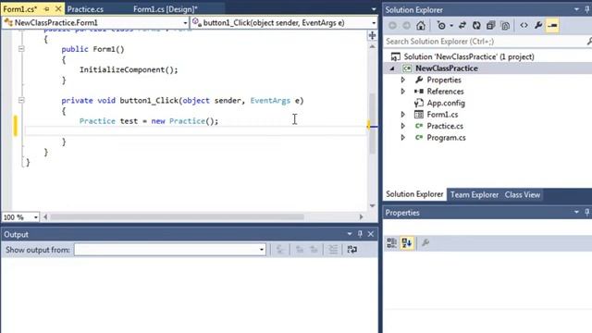Click the editor split-window handle icon
The height and width of the screenshot is (333, 592).
(372, 36)
